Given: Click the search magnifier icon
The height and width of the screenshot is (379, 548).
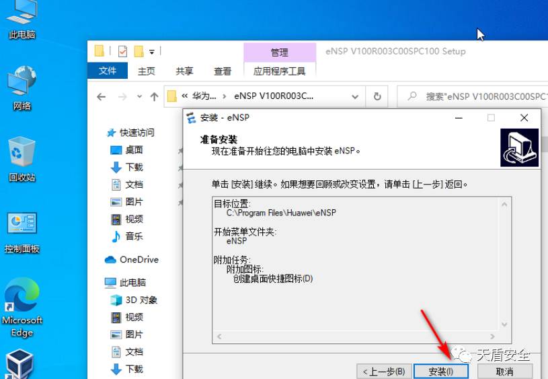Looking at the screenshot, I should (x=412, y=96).
